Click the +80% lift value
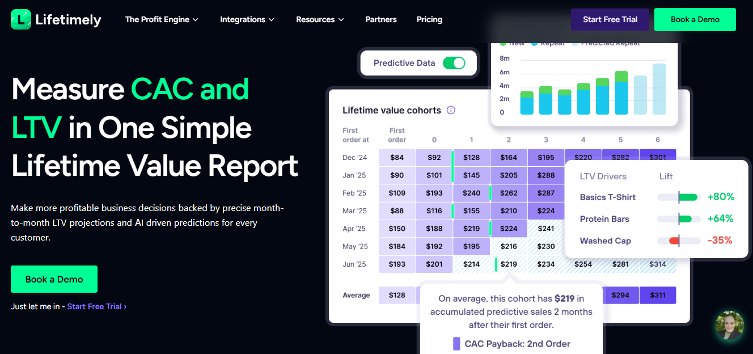The image size is (753, 354). (721, 197)
